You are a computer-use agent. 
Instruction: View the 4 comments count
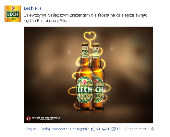[108, 129]
